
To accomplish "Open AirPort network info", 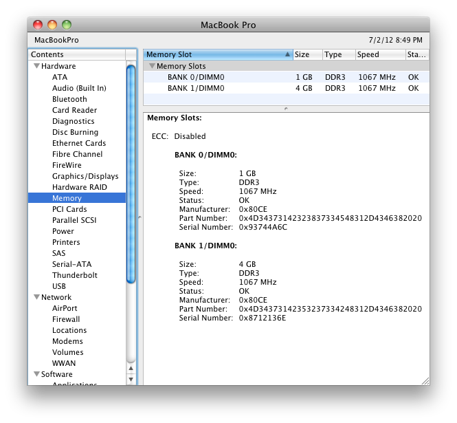I will [x=65, y=308].
